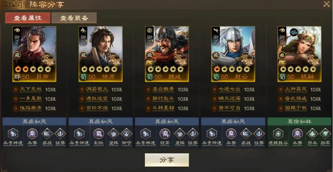The width and height of the screenshot is (333, 172).
Task: Open the 赵云 hero card portrait
Action: (233, 54)
